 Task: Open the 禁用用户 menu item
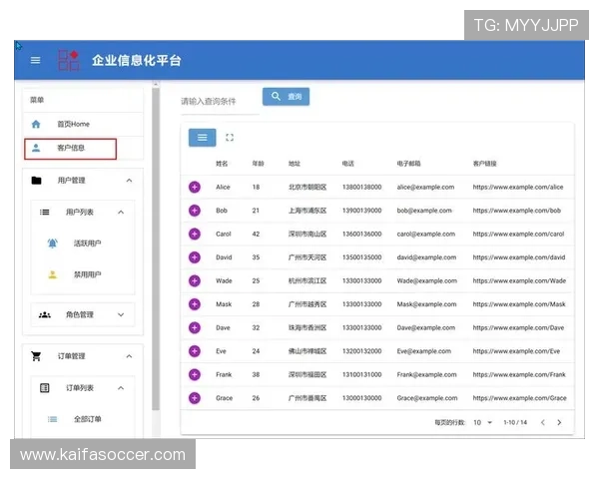click(x=83, y=274)
